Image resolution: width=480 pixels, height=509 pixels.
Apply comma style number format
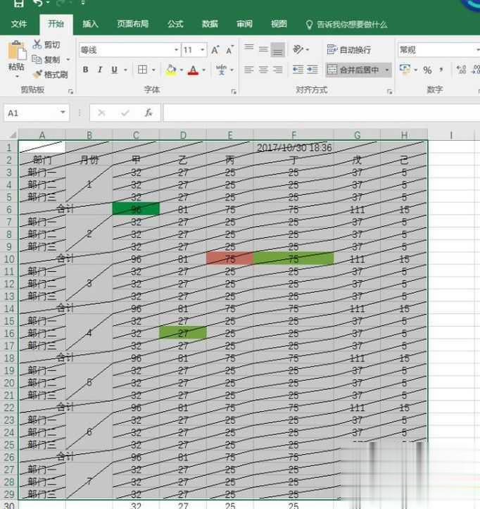(441, 70)
